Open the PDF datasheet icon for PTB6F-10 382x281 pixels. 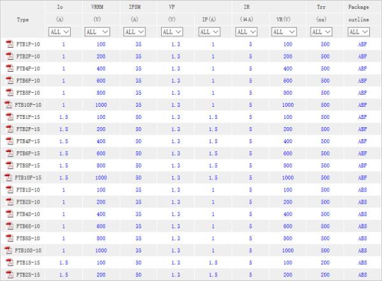[10, 81]
